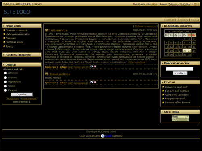
Task: Open the 'Профиль' top menu item
Action: (x=183, y=20)
